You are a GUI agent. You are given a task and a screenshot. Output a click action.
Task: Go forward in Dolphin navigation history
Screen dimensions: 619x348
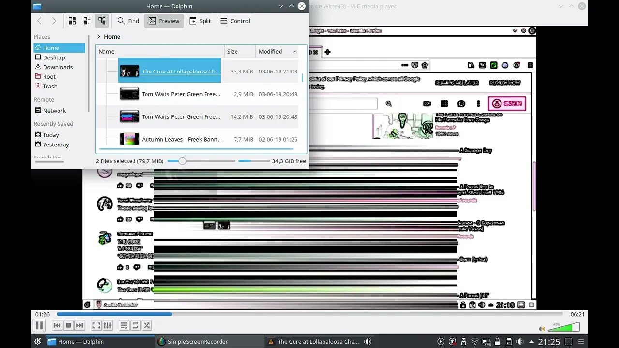[x=54, y=21]
